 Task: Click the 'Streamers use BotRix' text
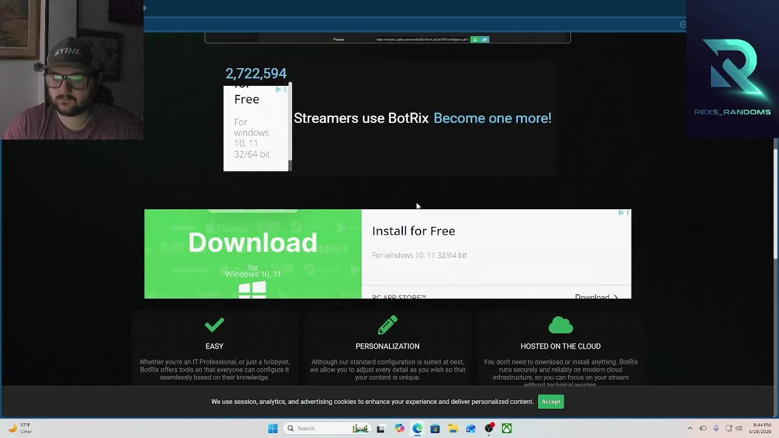click(x=361, y=118)
